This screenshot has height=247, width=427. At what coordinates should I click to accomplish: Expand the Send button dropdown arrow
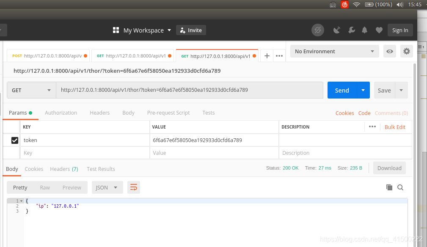click(x=363, y=90)
